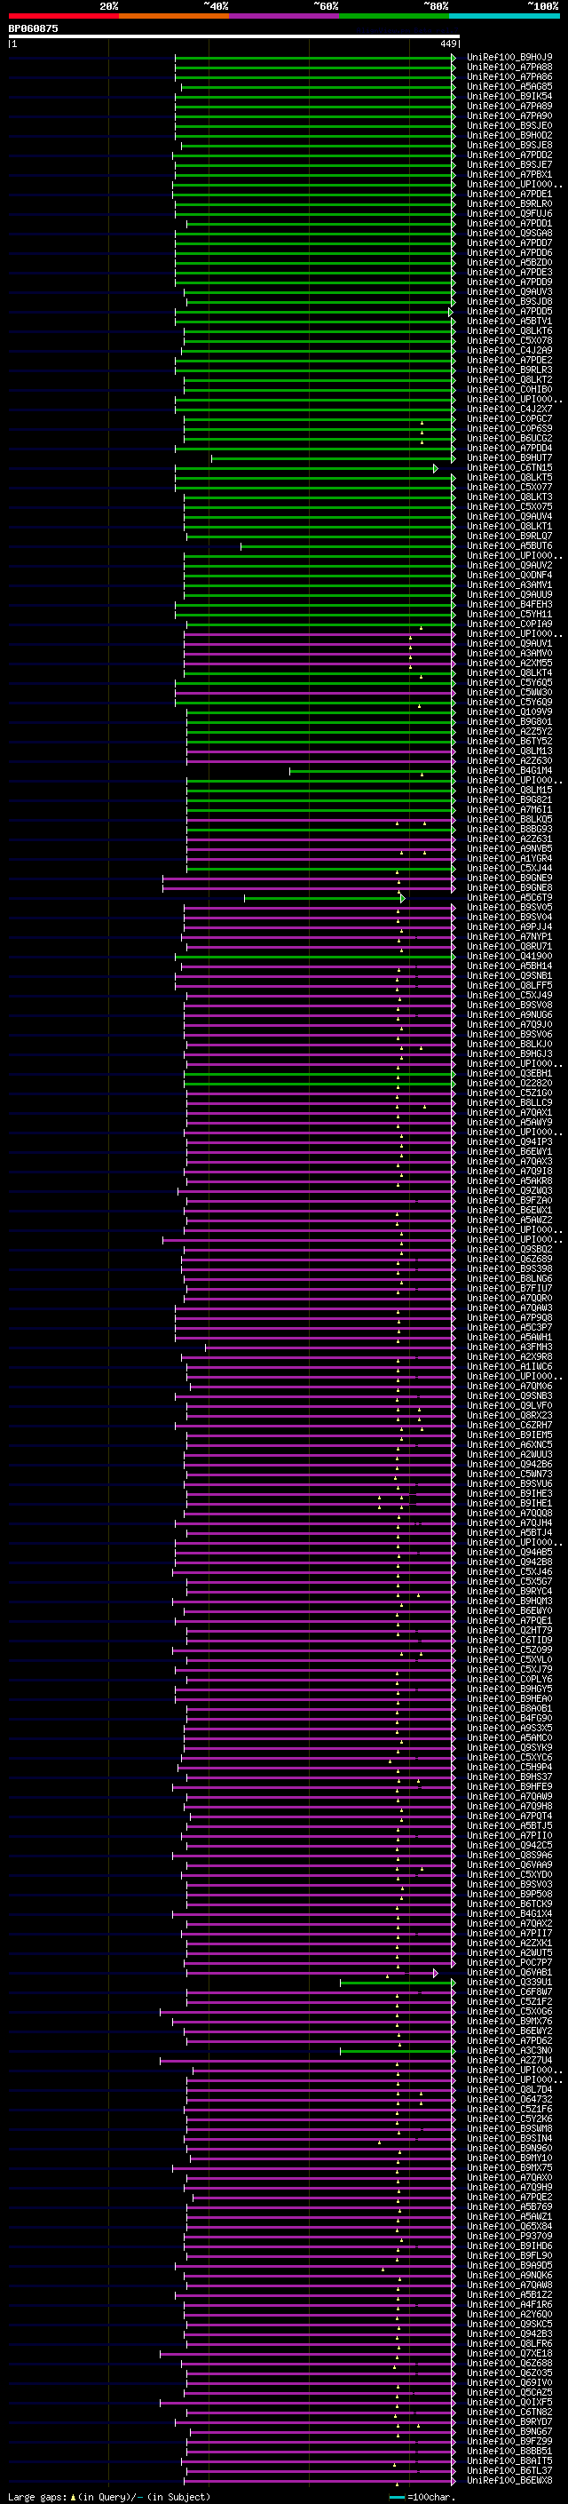This screenshot has width=568, height=2504.
Task: Select the UniRef100_A5AG85 hit label
Action: click(x=509, y=86)
